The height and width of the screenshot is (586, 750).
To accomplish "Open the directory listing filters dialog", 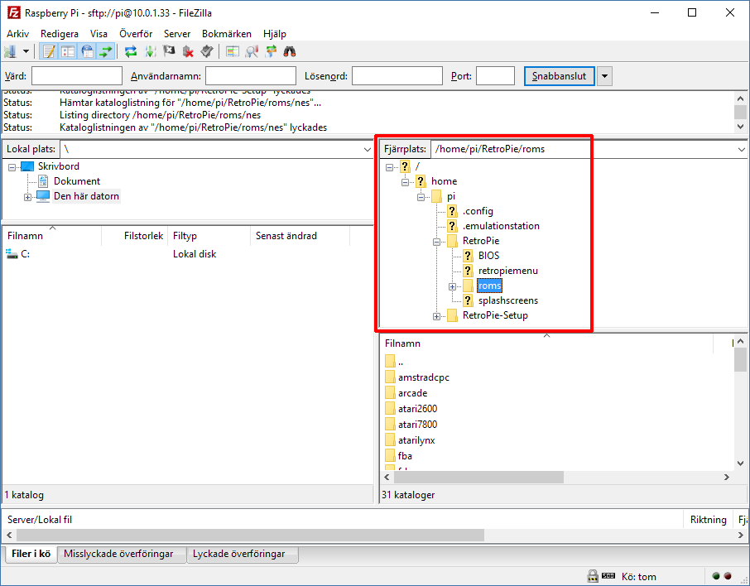I will pos(233,51).
